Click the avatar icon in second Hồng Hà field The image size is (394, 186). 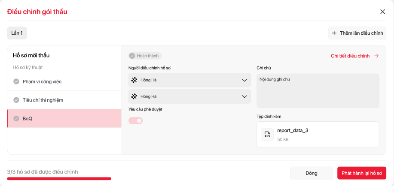pyautogui.click(x=134, y=96)
